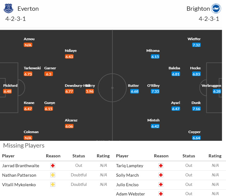The width and height of the screenshot is (226, 196).
Task: Click Dunk's 7.16 rating badge
Action: (x=196, y=109)
